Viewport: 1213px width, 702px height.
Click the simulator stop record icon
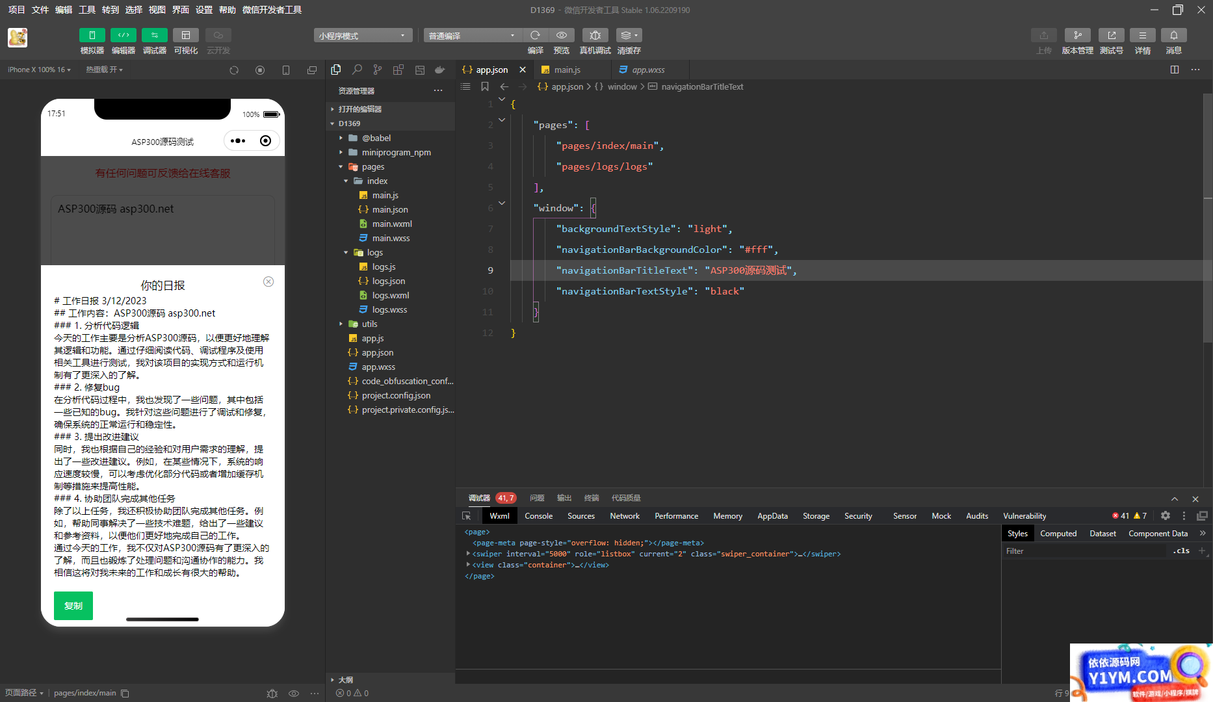[x=260, y=70]
